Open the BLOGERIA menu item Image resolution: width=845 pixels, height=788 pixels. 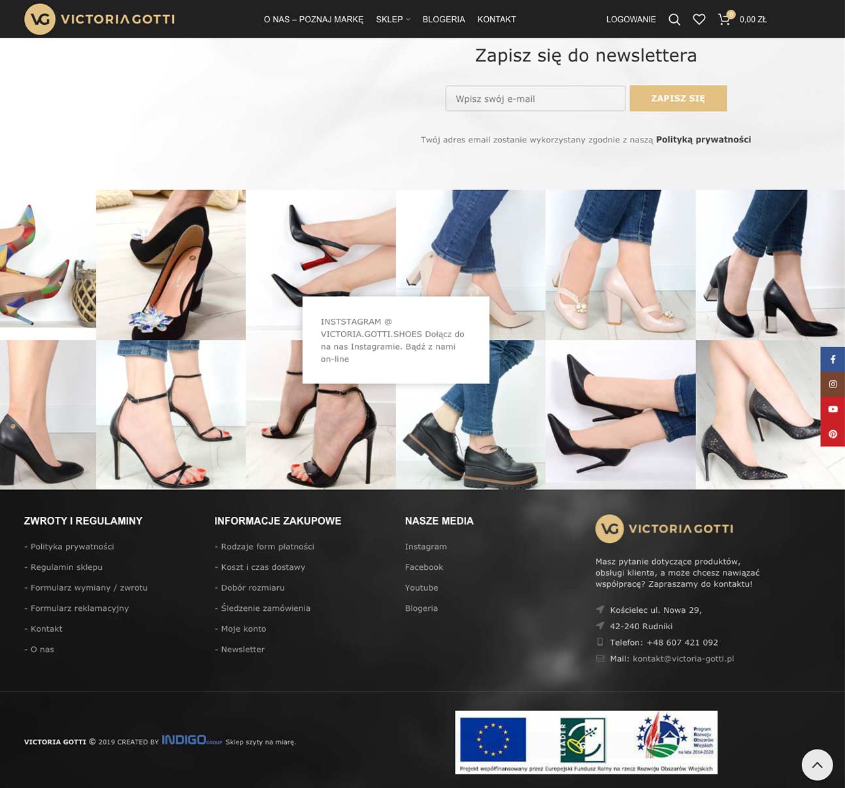point(443,20)
